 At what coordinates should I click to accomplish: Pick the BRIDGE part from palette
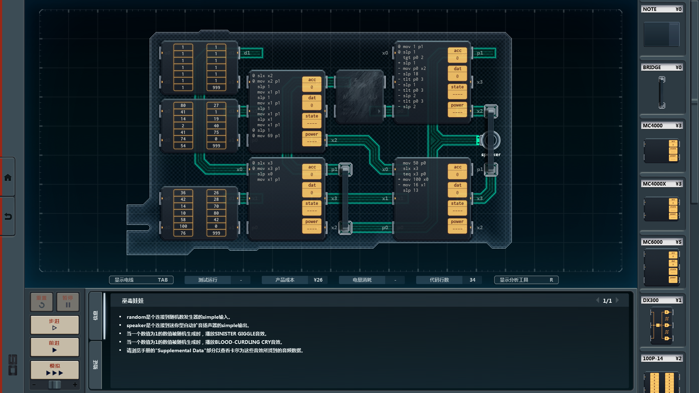pyautogui.click(x=662, y=92)
